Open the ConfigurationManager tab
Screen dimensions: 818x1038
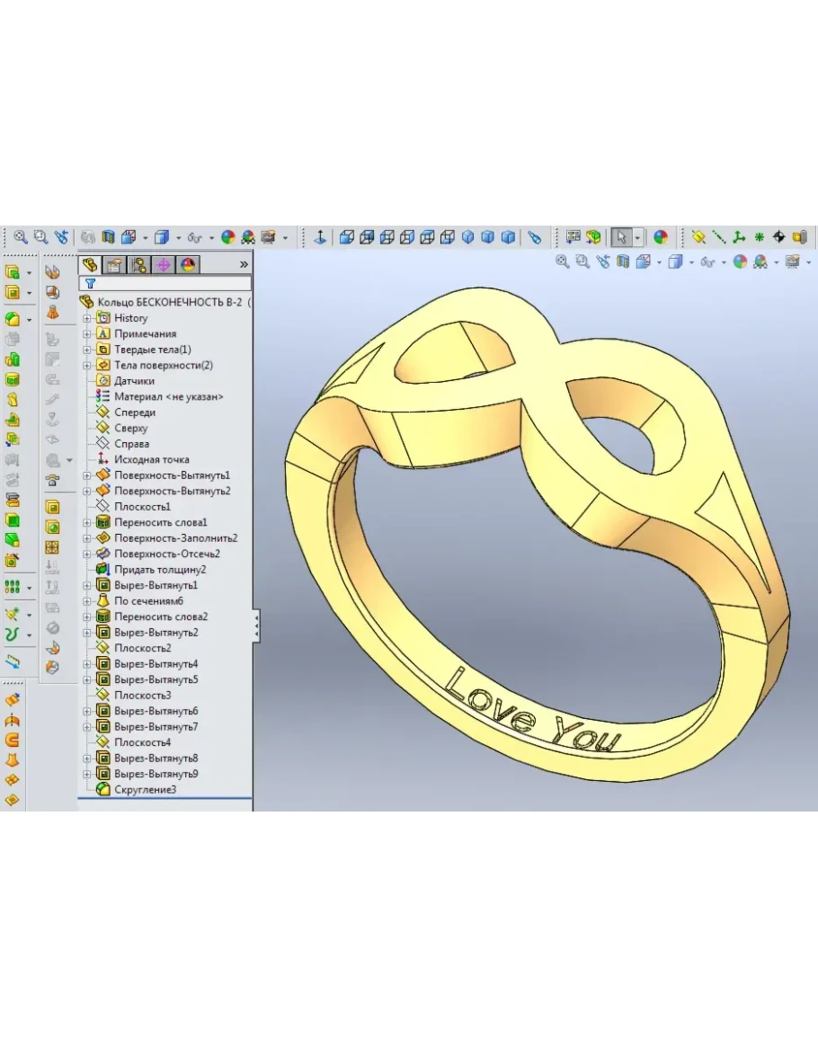pos(138,264)
